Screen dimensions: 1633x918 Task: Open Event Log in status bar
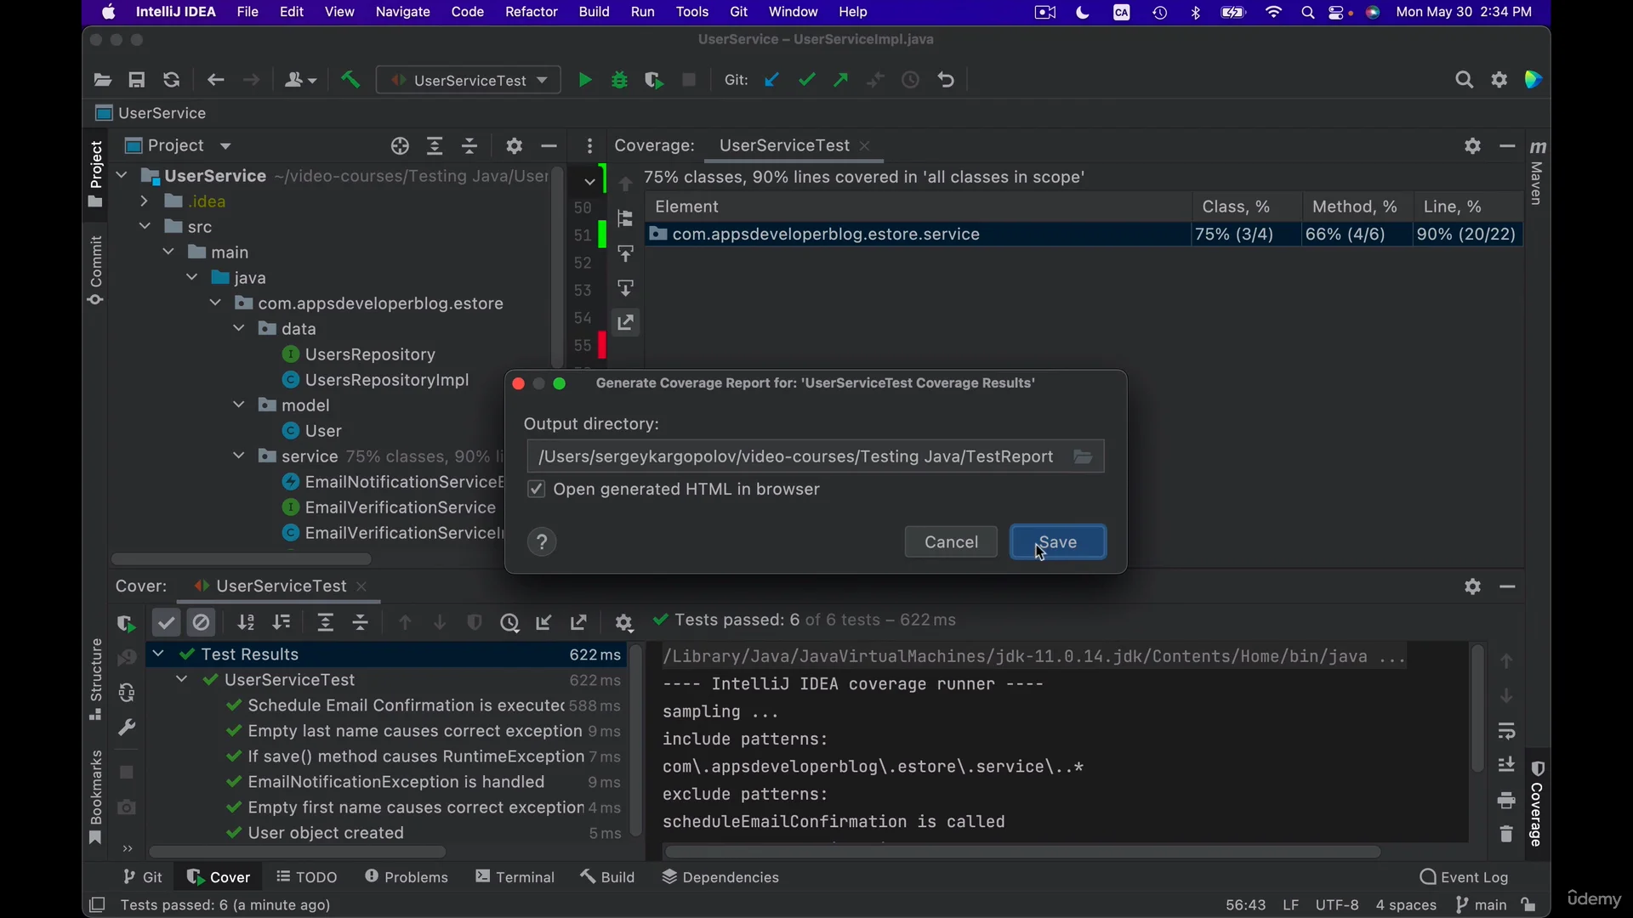[x=1464, y=877]
